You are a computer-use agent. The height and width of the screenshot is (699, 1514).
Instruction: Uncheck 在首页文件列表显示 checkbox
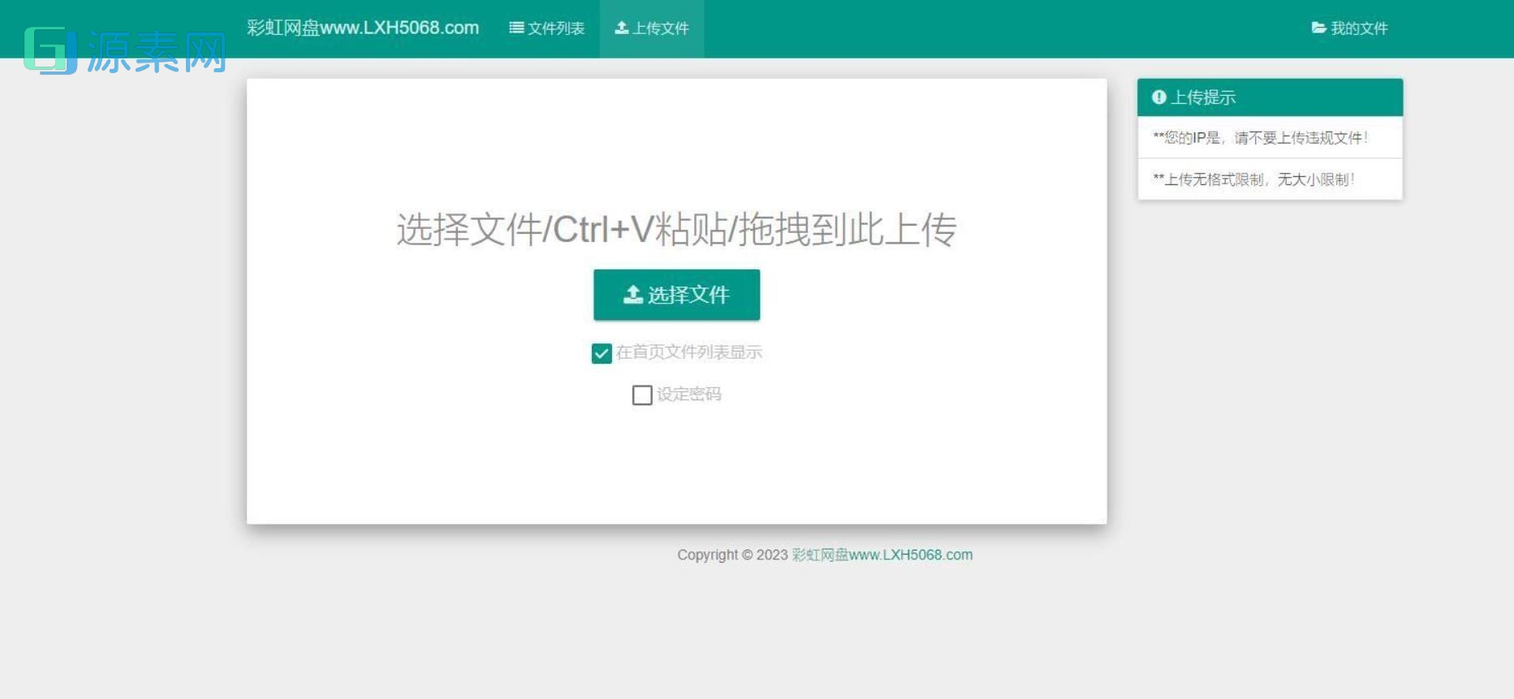click(602, 353)
